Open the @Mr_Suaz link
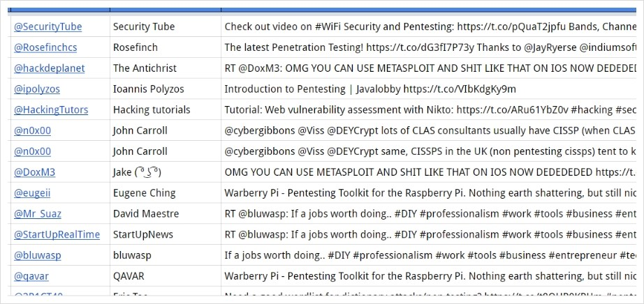644x304 pixels. (x=38, y=214)
